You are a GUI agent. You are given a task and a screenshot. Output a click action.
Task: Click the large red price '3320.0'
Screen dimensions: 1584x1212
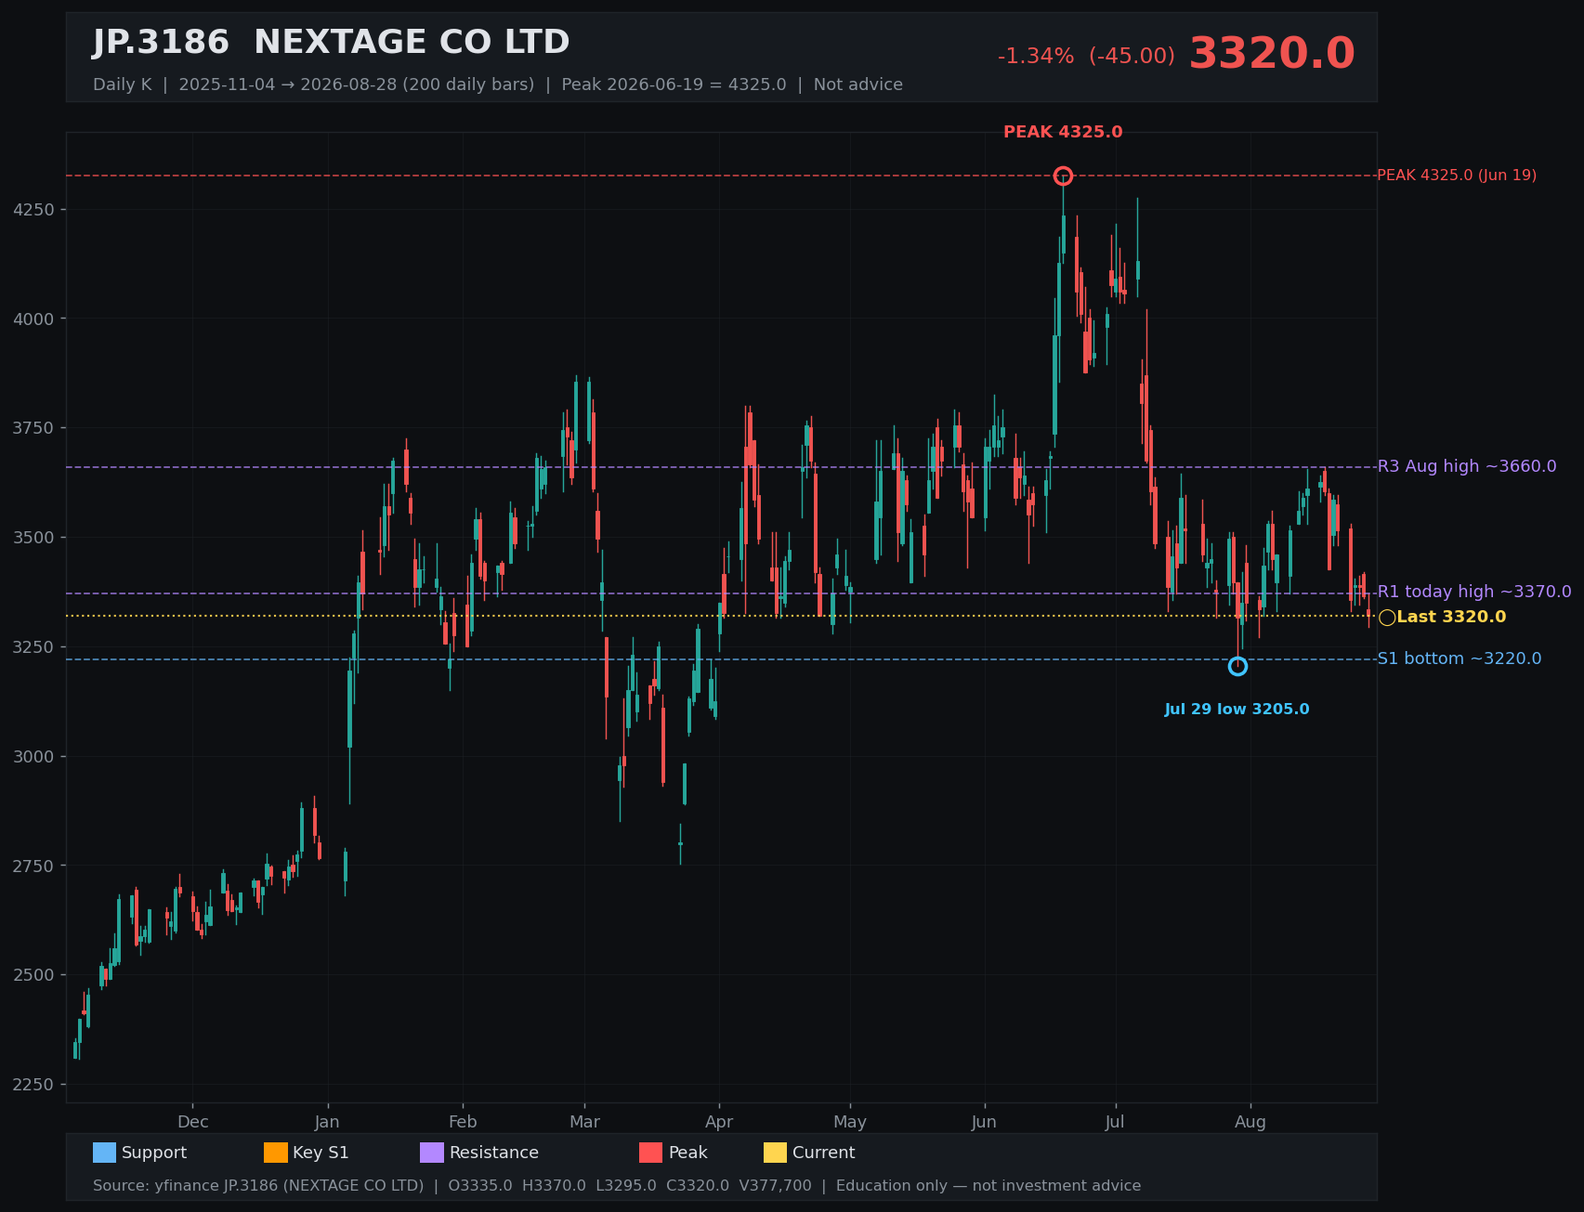1272,54
